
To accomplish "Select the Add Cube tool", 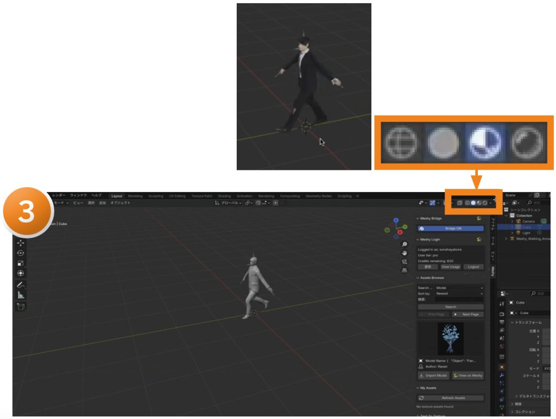I will [21, 307].
